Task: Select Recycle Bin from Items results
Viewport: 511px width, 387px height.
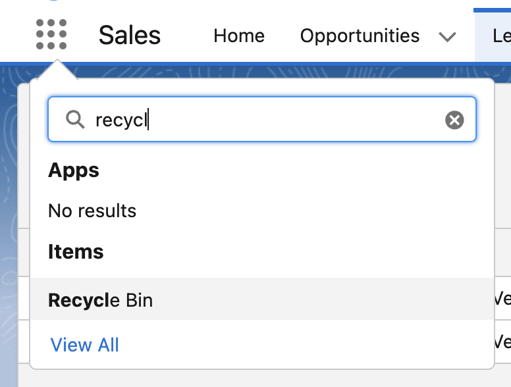Action: 262,299
